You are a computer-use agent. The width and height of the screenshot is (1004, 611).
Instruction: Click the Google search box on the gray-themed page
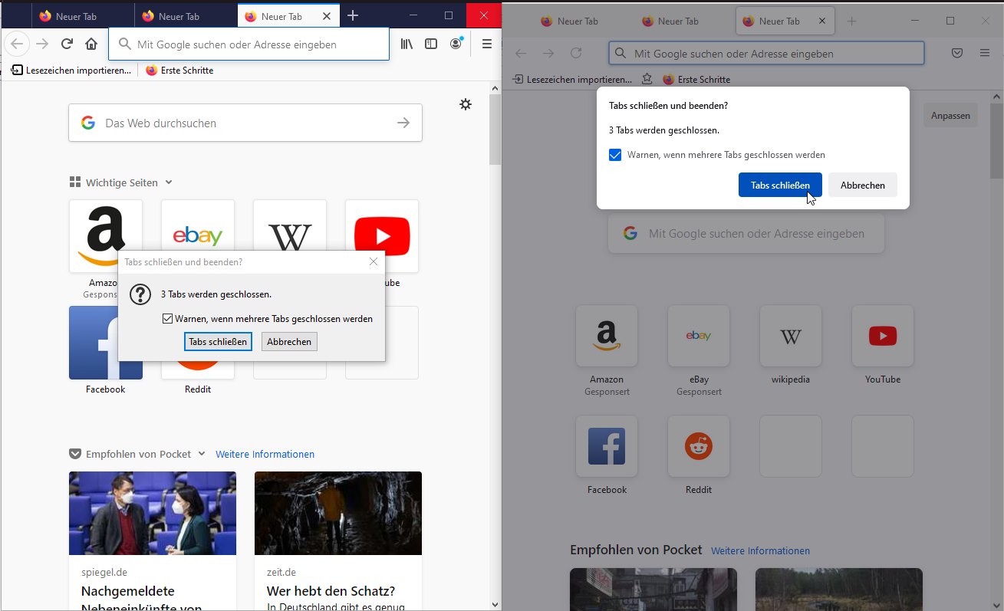point(746,234)
